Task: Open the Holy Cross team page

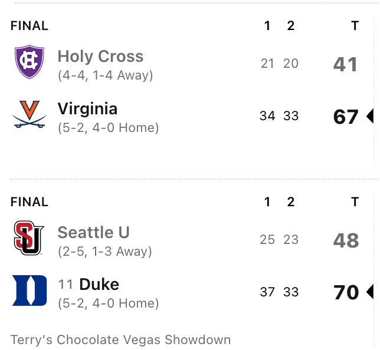Action: click(100, 57)
